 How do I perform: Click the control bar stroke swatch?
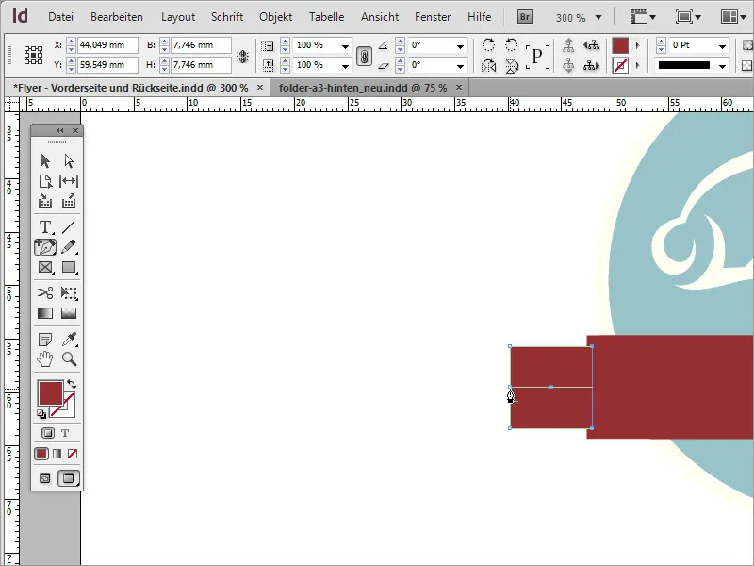[620, 65]
